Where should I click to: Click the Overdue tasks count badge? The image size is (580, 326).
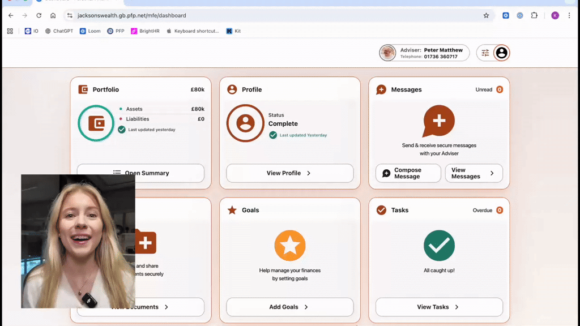click(500, 210)
